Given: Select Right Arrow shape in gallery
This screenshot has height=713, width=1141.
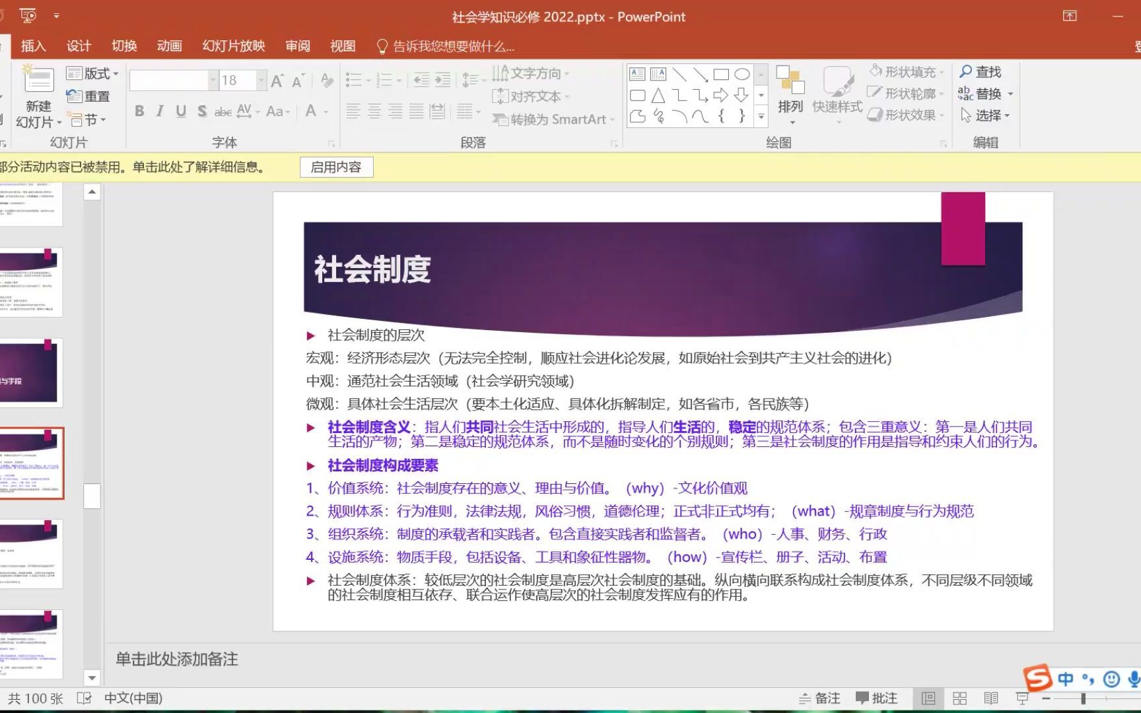Looking at the screenshot, I should [x=721, y=96].
